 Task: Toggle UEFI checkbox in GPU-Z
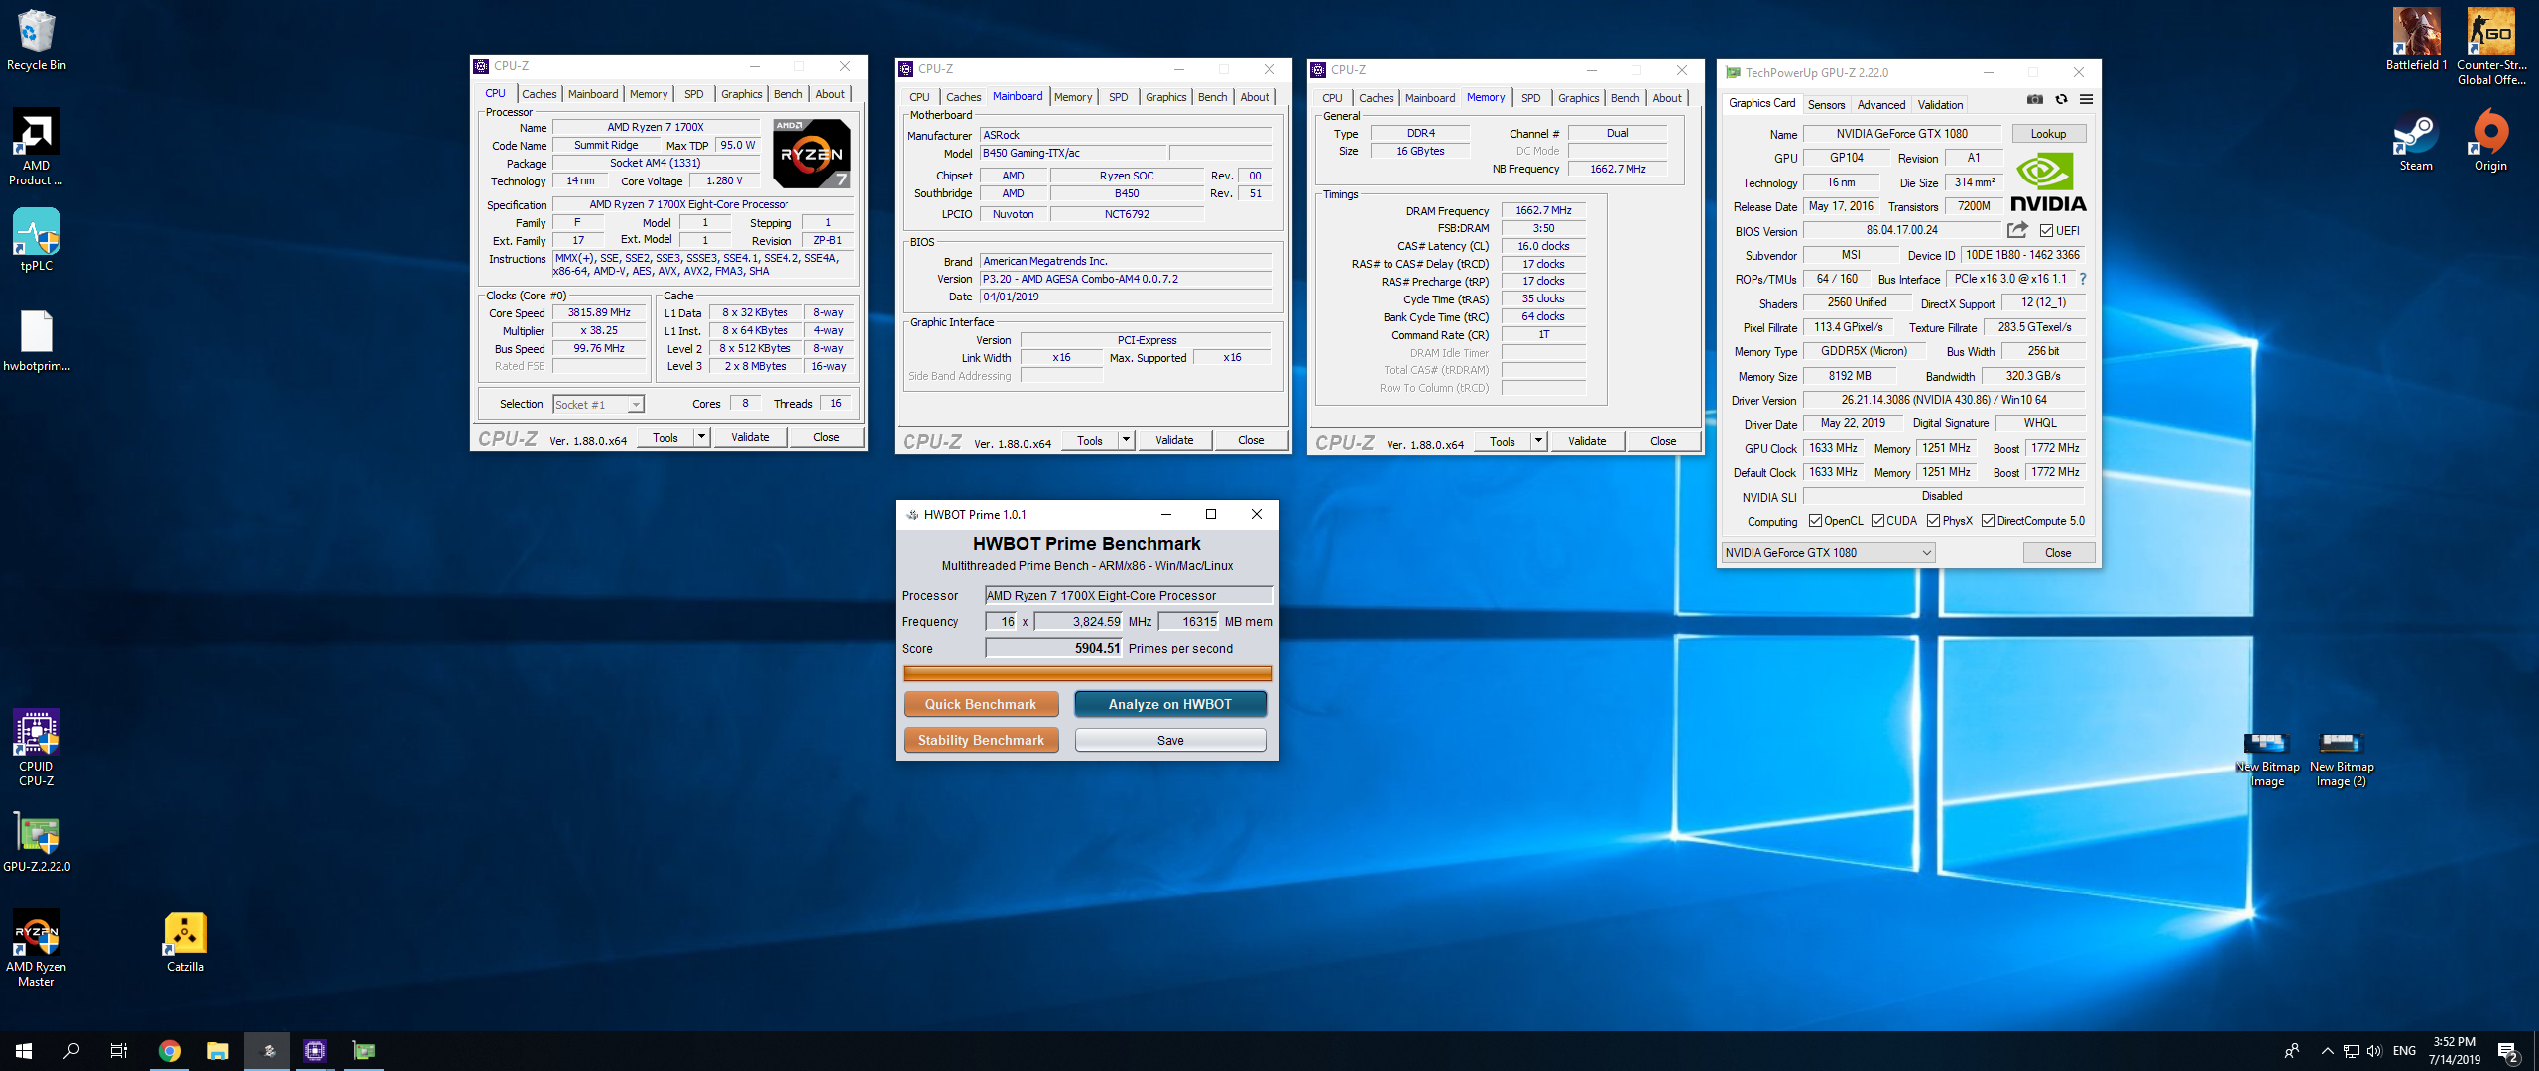tap(2046, 231)
